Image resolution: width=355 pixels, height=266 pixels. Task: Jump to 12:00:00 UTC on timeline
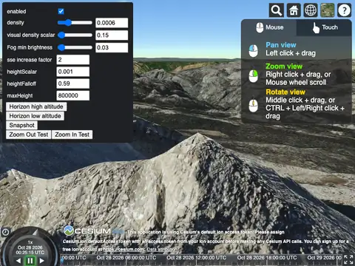[196, 258]
